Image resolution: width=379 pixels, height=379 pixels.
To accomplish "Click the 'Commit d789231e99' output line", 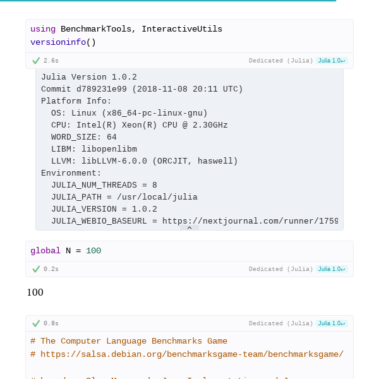I will point(142,89).
